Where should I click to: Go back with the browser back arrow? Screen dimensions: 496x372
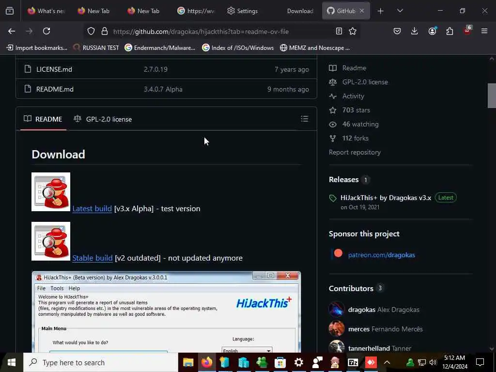tap(12, 31)
